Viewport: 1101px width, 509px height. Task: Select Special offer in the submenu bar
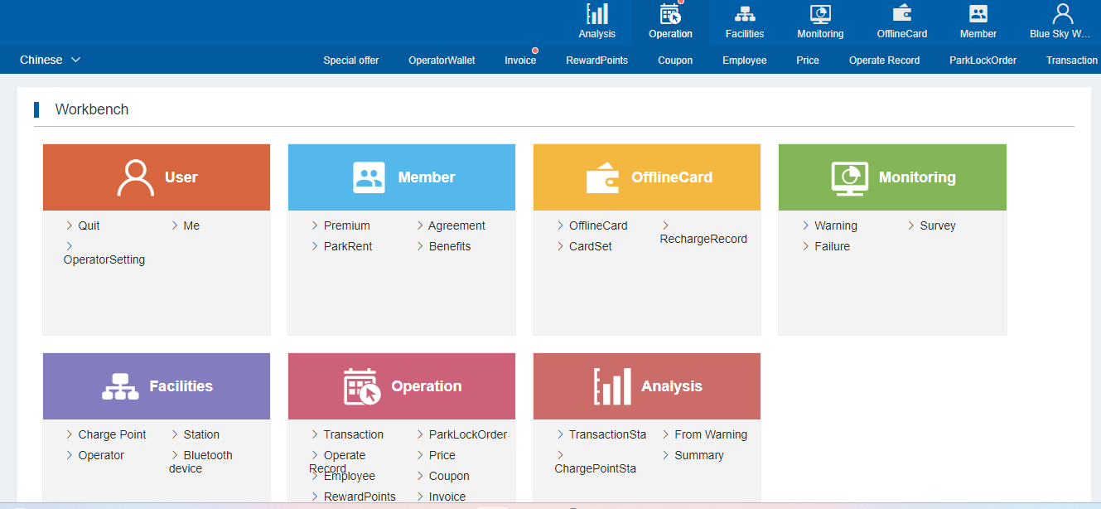[x=351, y=61]
